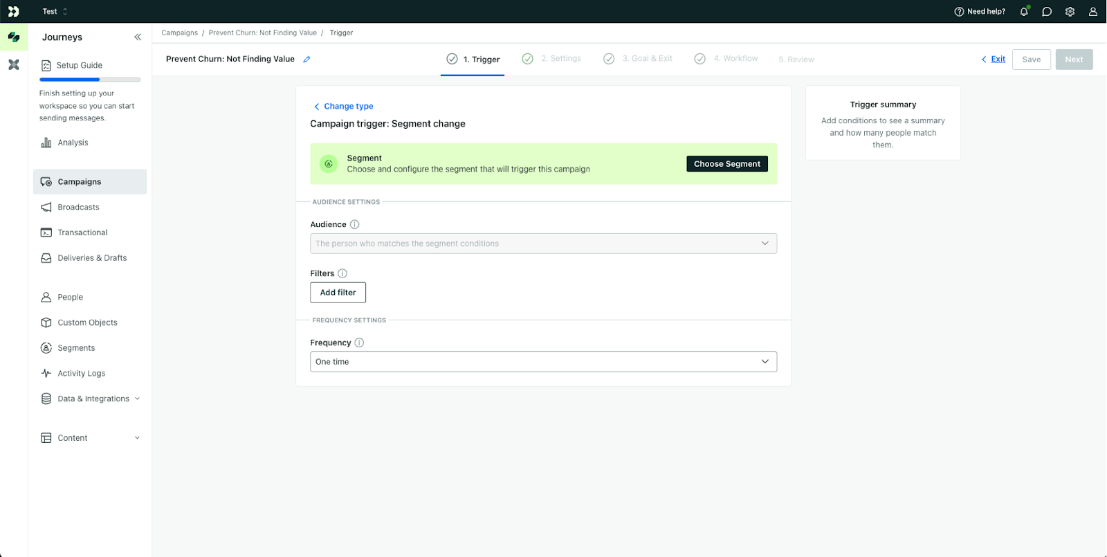This screenshot has width=1107, height=557.
Task: Click the Deliveries & Drafts inbox icon
Action: [x=46, y=258]
